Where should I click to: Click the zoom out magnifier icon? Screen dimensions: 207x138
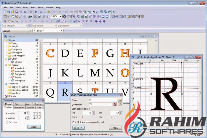pyautogui.click(x=48, y=17)
